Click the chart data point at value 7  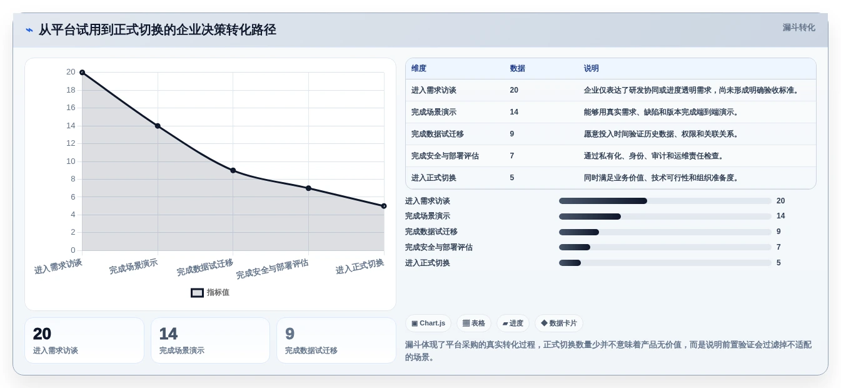(x=308, y=188)
